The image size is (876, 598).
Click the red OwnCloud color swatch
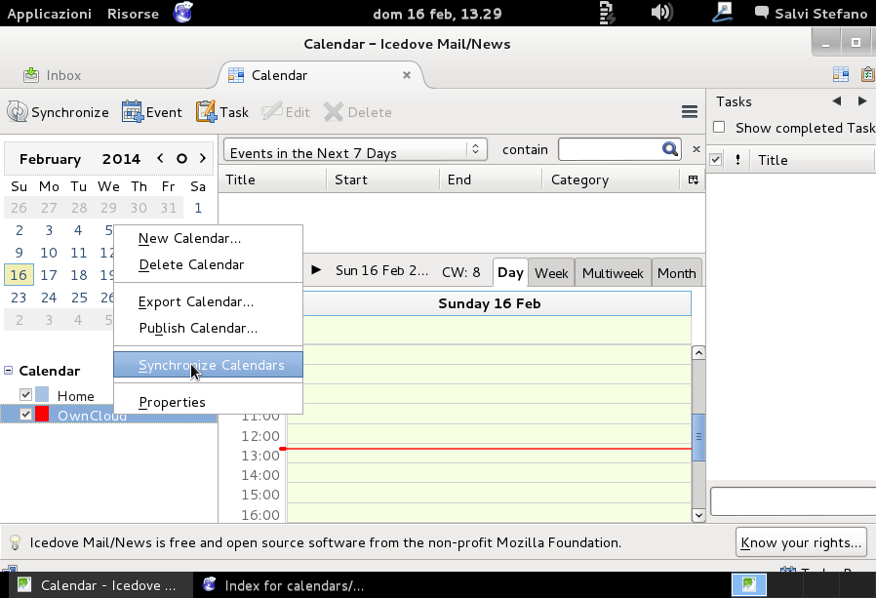(x=41, y=414)
